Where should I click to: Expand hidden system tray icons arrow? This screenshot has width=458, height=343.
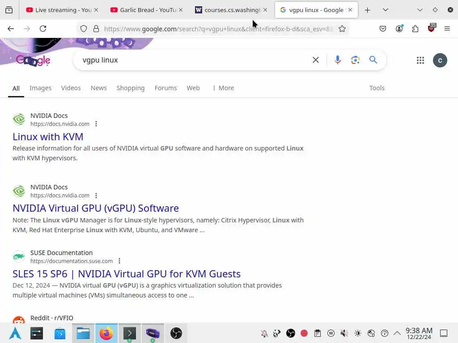397,333
